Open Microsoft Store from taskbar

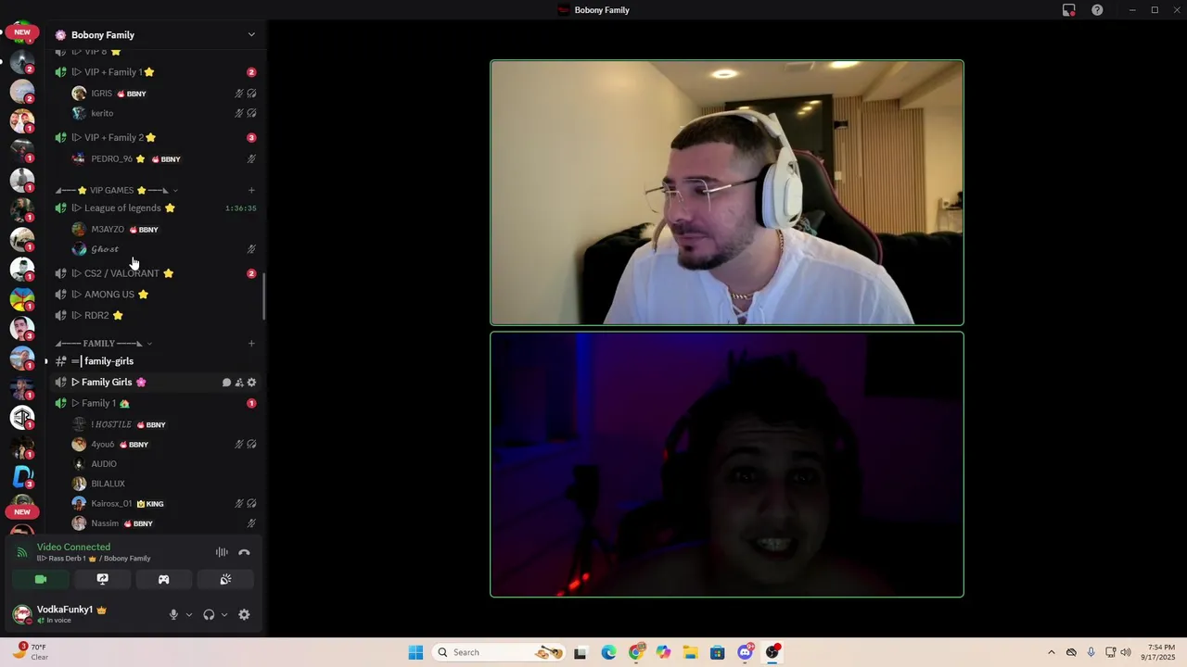click(718, 652)
